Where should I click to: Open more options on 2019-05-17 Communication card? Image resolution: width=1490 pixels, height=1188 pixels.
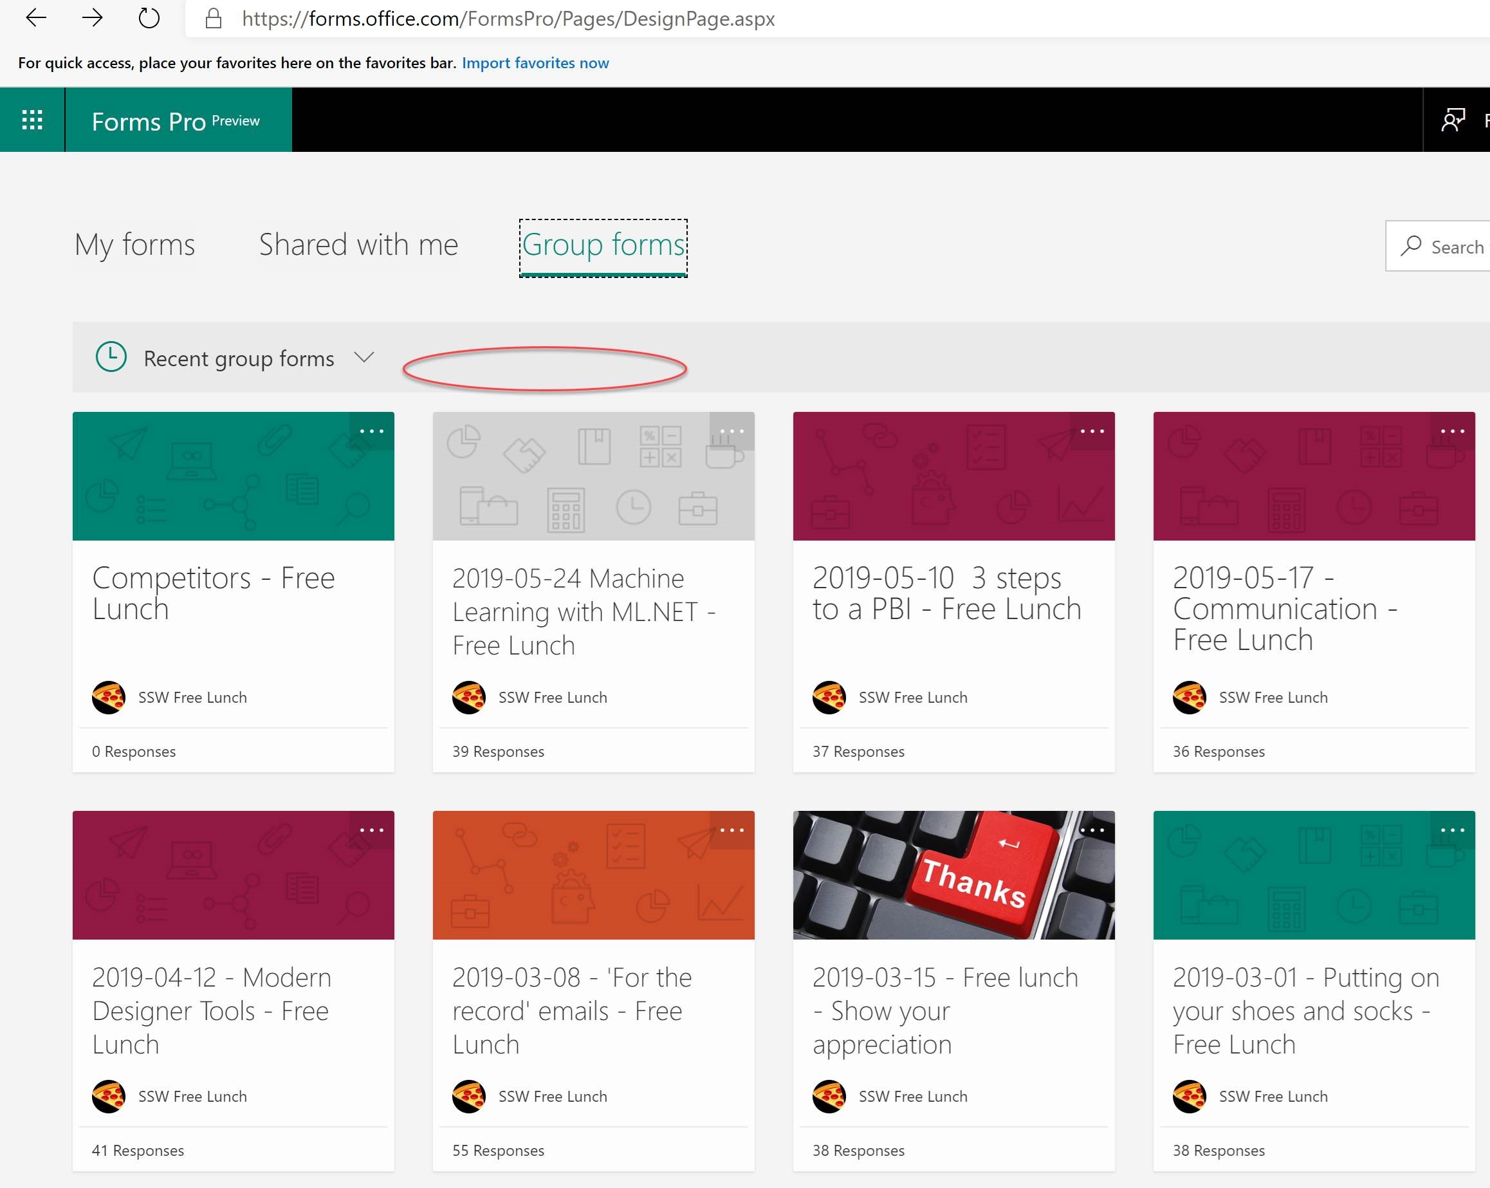1452,431
